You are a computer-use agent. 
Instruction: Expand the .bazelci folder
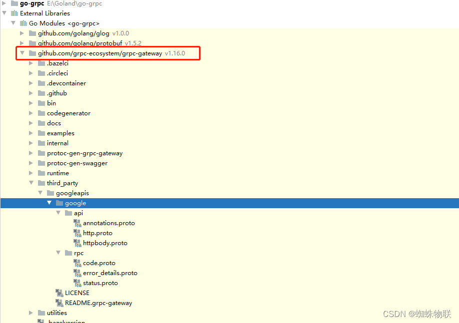pos(31,63)
